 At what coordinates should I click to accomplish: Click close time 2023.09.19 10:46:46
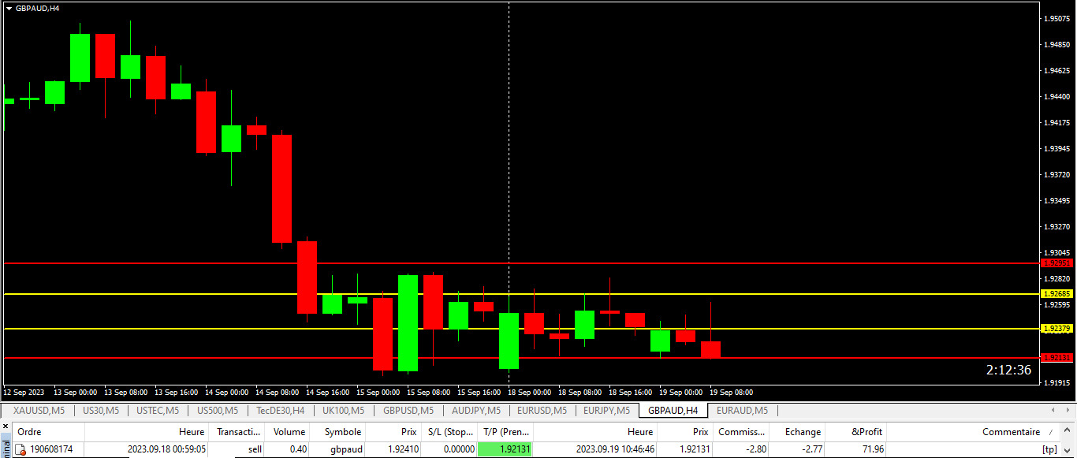tap(616, 449)
